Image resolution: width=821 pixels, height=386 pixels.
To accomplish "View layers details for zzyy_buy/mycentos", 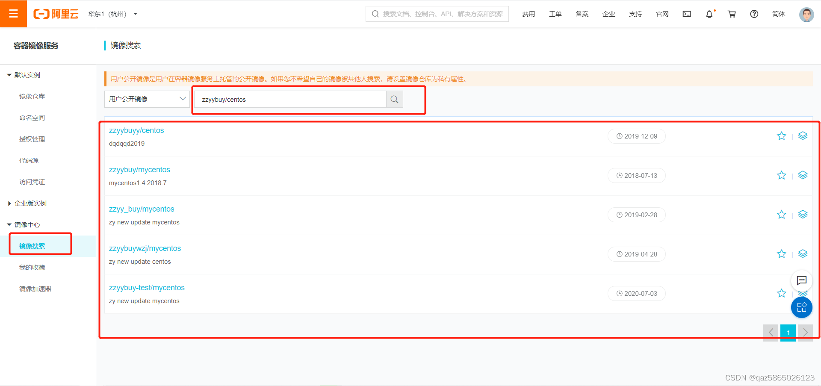I will (803, 214).
